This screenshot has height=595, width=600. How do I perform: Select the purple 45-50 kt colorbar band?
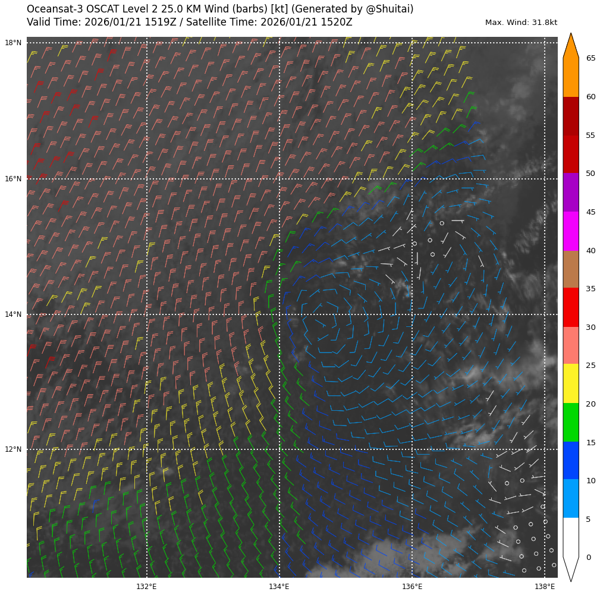coord(570,193)
